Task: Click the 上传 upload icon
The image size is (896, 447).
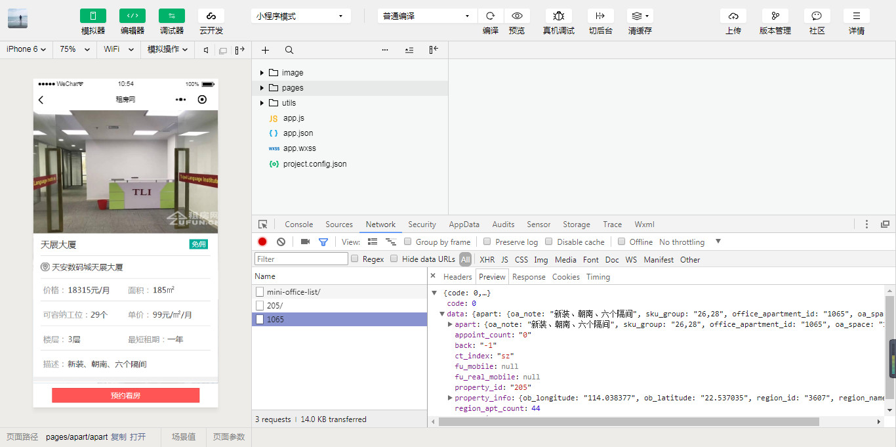Action: (x=733, y=16)
